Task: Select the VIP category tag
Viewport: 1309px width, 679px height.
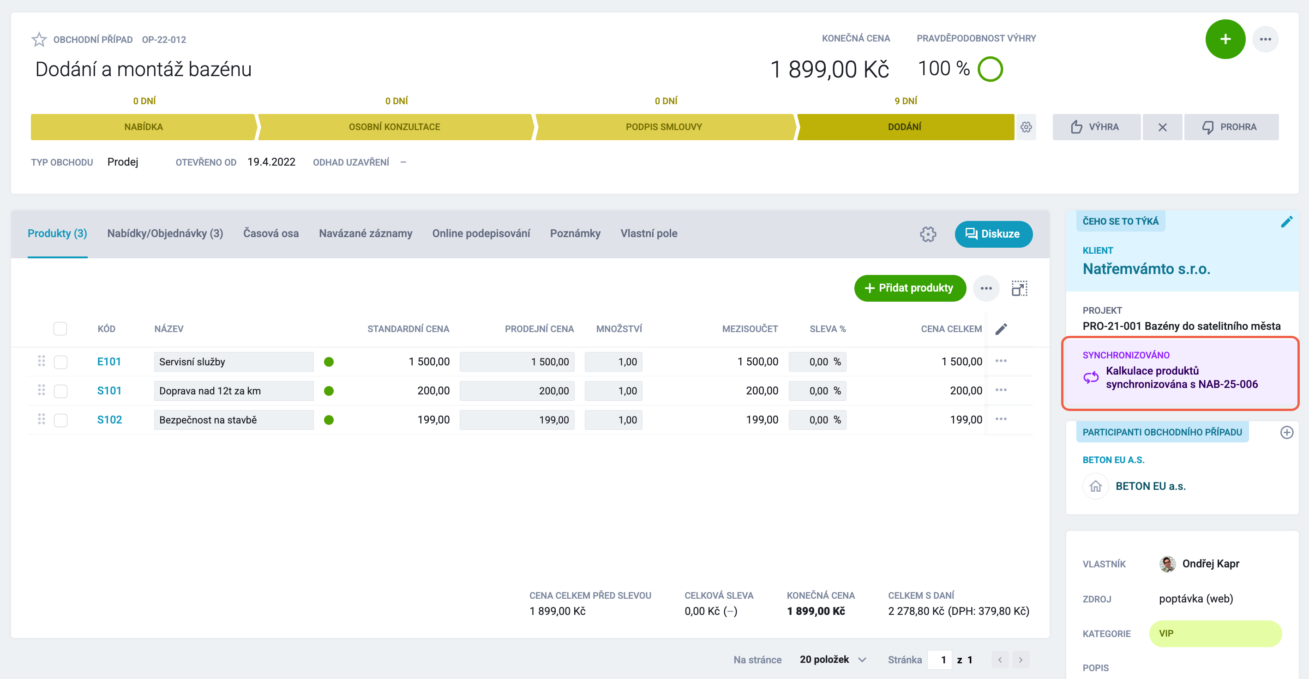Action: (1215, 634)
